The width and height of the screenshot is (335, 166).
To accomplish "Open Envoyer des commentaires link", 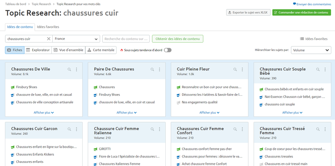I will click(314, 4).
